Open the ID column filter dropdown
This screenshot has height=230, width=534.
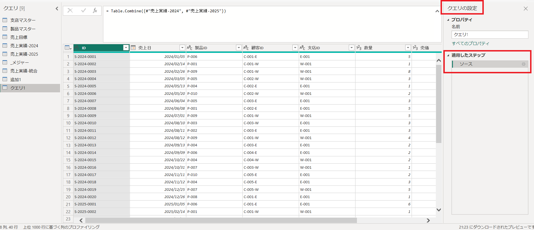[126, 48]
